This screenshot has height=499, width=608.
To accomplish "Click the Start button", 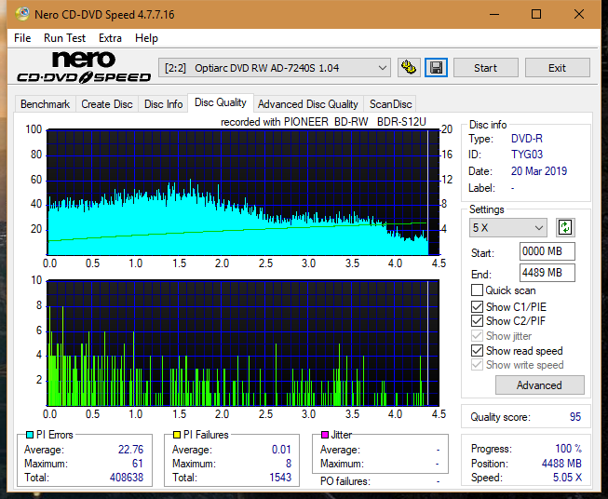I will click(x=485, y=68).
